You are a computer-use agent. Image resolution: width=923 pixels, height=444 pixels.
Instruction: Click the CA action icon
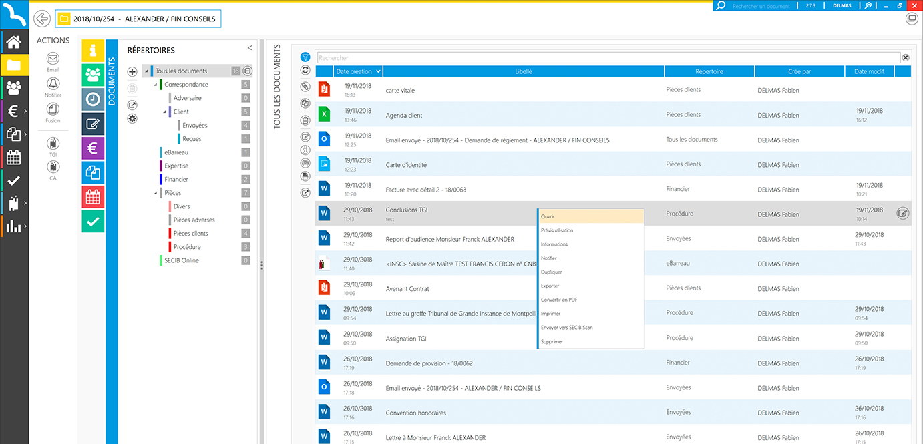coord(53,167)
